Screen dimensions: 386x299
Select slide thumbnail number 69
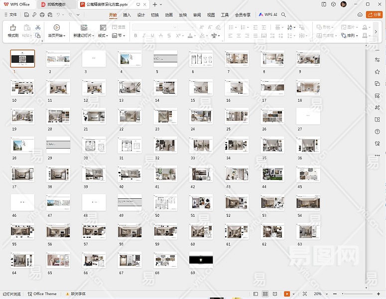pos(201,260)
